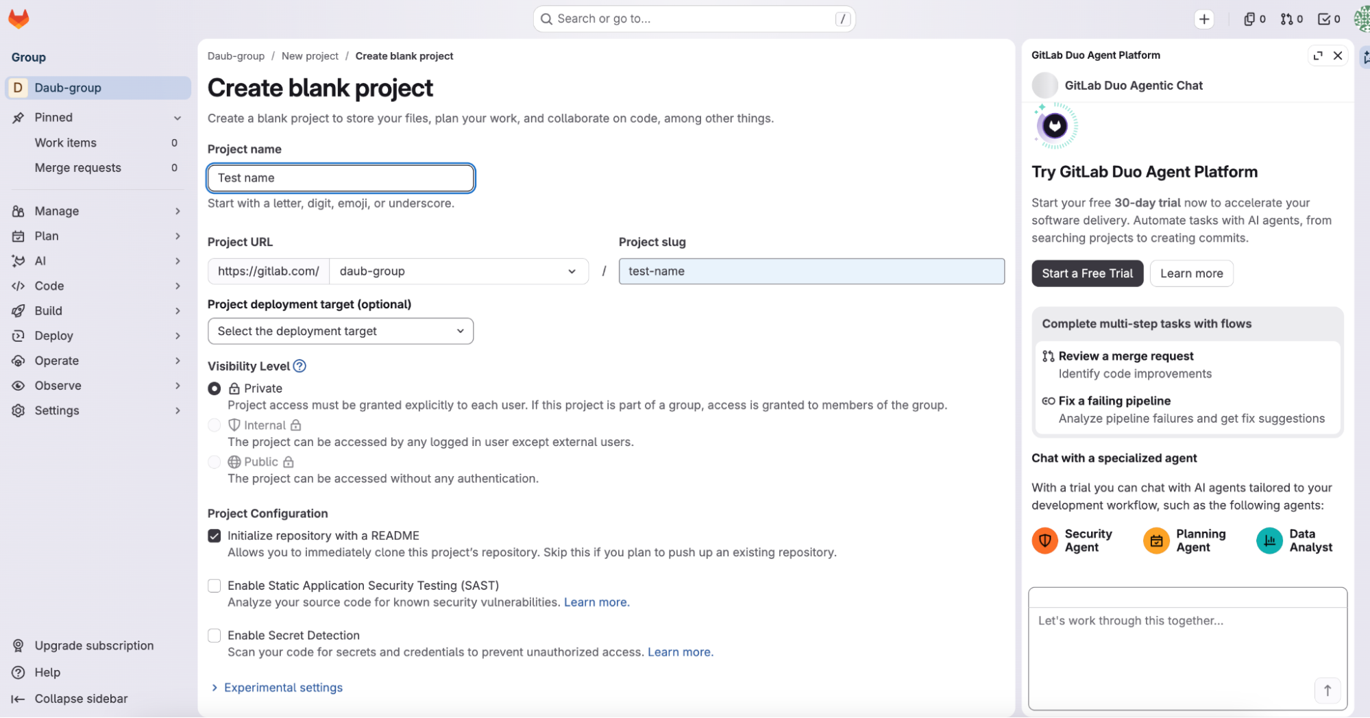Select the Internal visibility radio button

tap(215, 425)
